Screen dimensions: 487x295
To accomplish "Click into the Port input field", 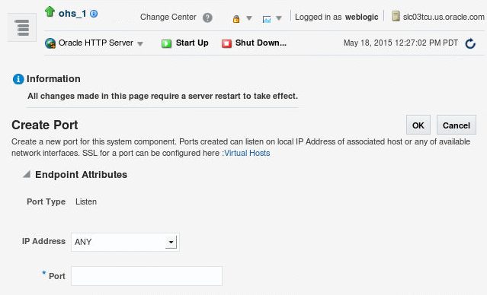I will click(x=146, y=276).
